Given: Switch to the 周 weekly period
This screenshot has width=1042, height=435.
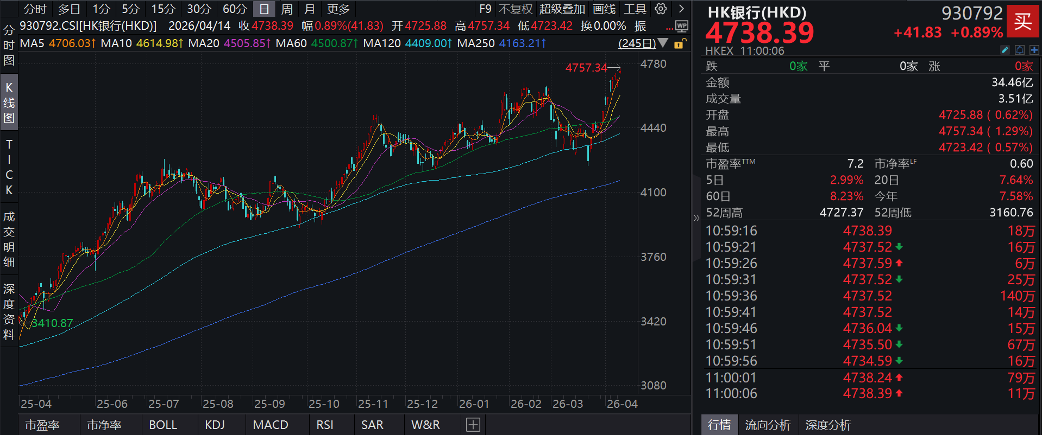Looking at the screenshot, I should [287, 9].
